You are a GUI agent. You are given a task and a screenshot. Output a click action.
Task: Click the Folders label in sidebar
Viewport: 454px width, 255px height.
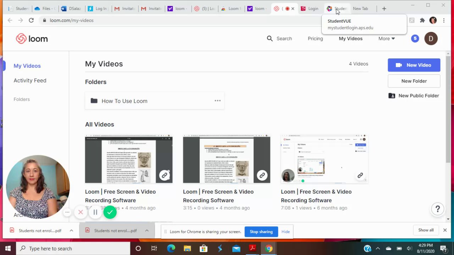point(22,99)
